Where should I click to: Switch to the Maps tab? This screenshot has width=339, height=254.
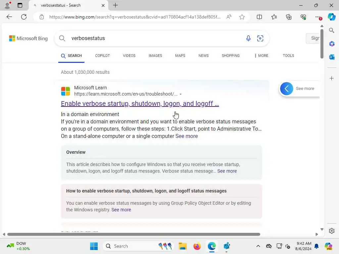point(180,56)
